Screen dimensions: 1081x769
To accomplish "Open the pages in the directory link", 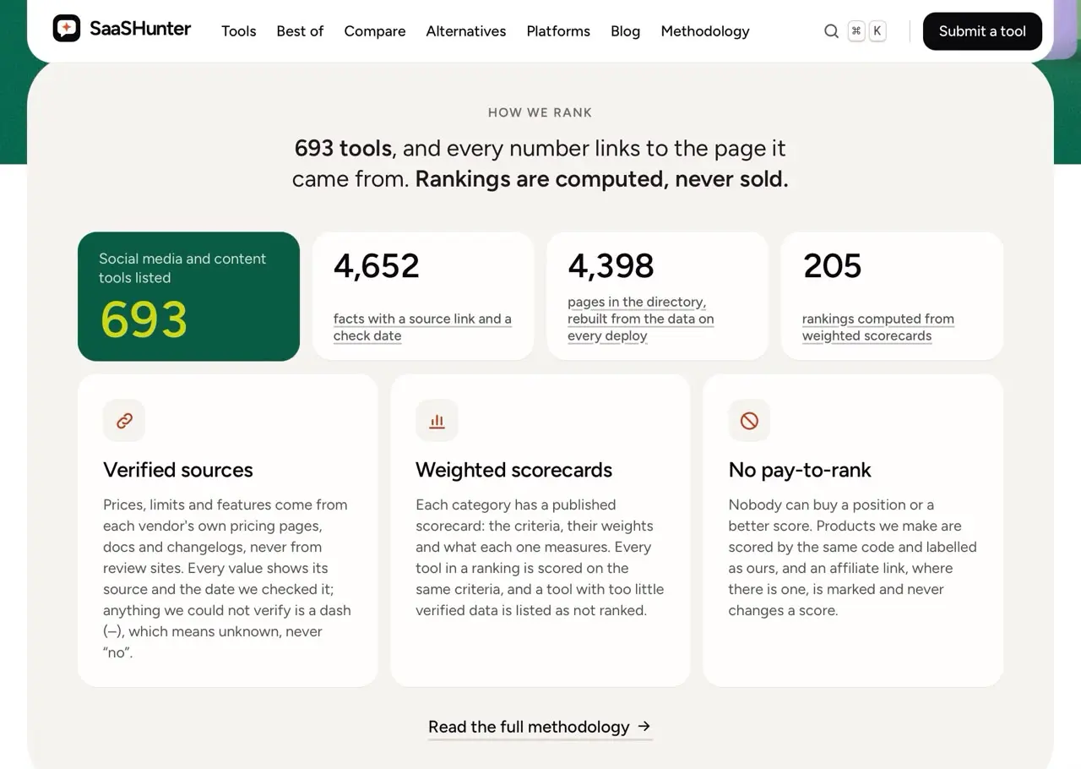I will point(641,319).
